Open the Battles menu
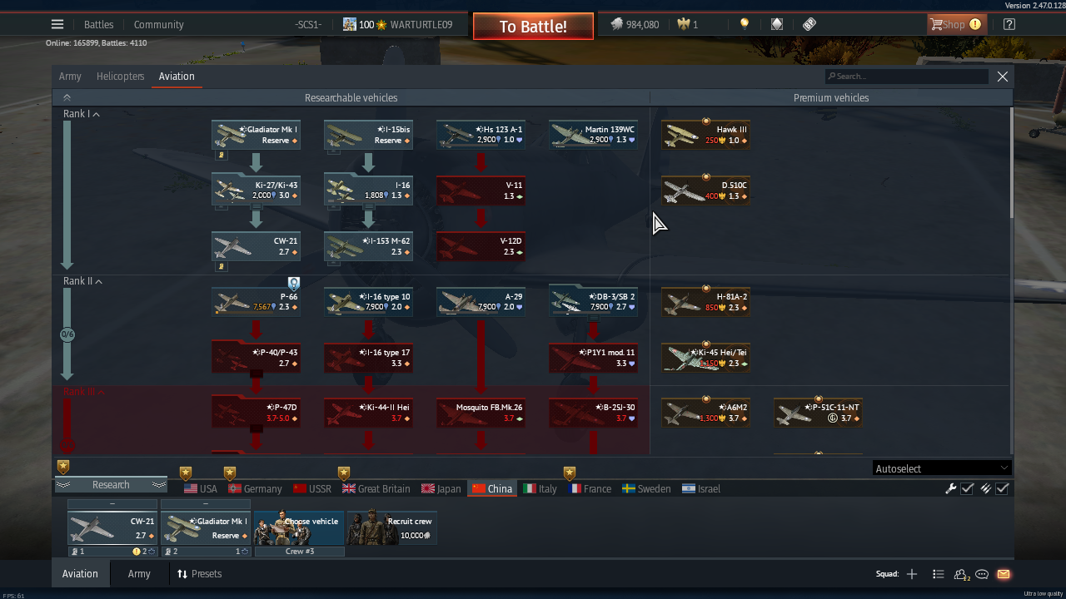The height and width of the screenshot is (599, 1066). [98, 24]
